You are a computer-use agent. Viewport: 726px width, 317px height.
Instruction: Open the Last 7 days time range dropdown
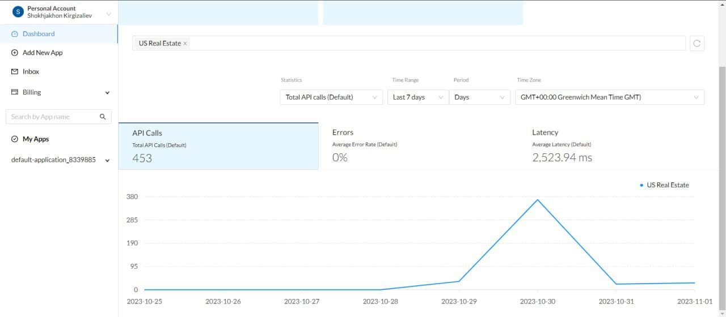(x=417, y=97)
